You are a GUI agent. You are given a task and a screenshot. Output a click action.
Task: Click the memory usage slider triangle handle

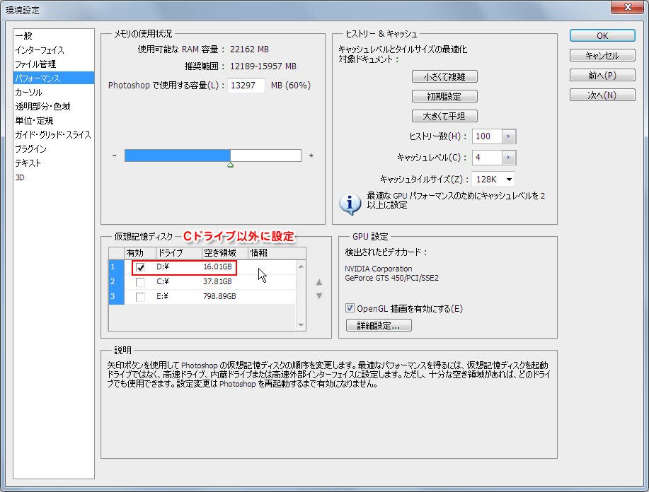click(231, 165)
